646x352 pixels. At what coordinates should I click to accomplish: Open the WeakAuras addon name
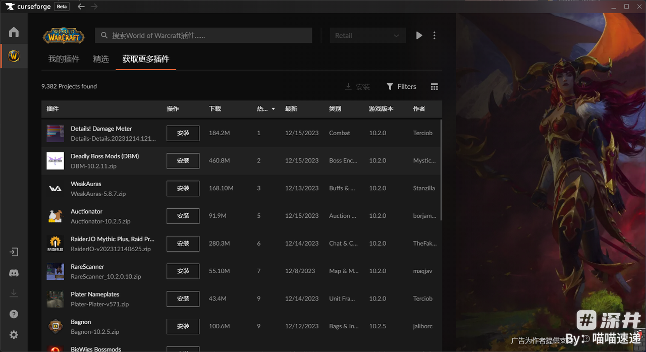pyautogui.click(x=86, y=184)
